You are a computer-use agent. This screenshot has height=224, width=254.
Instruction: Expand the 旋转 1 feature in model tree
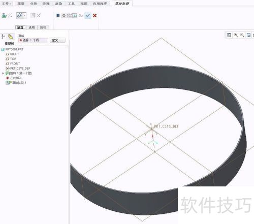(3, 73)
